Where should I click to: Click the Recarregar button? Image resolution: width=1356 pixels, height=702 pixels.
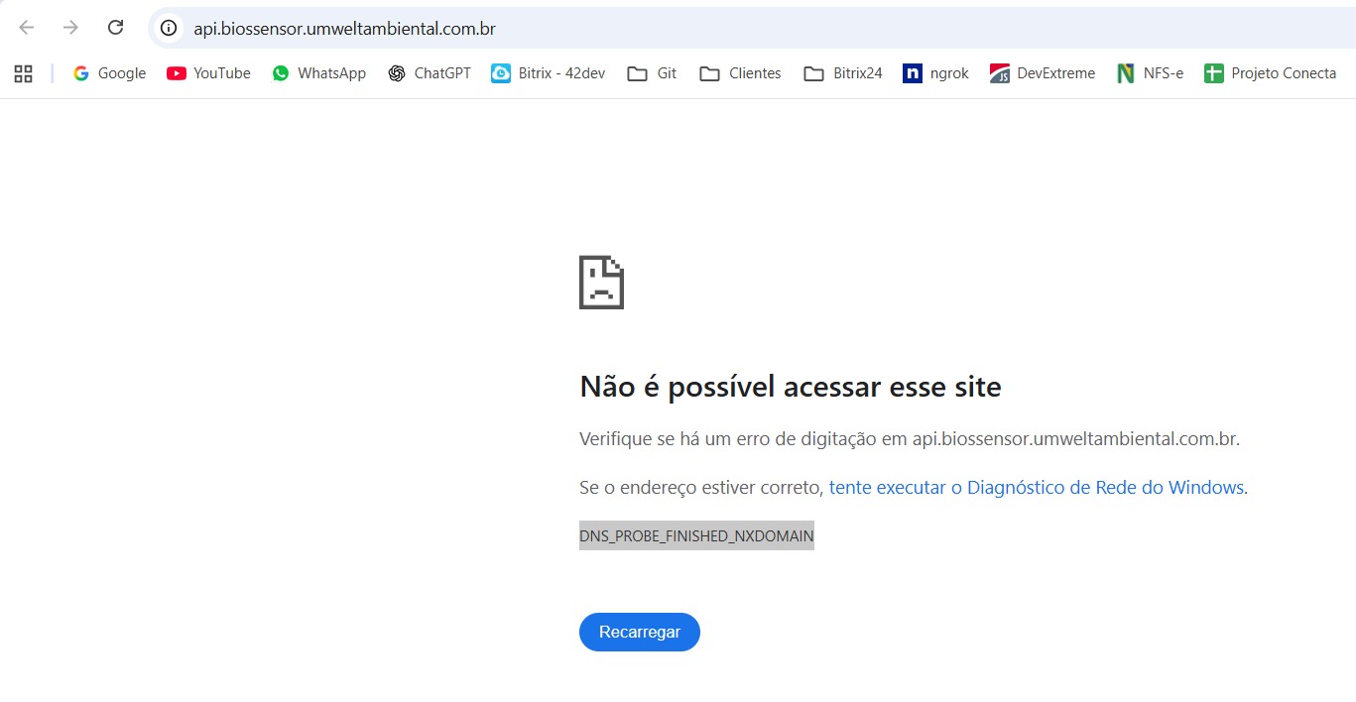(640, 633)
